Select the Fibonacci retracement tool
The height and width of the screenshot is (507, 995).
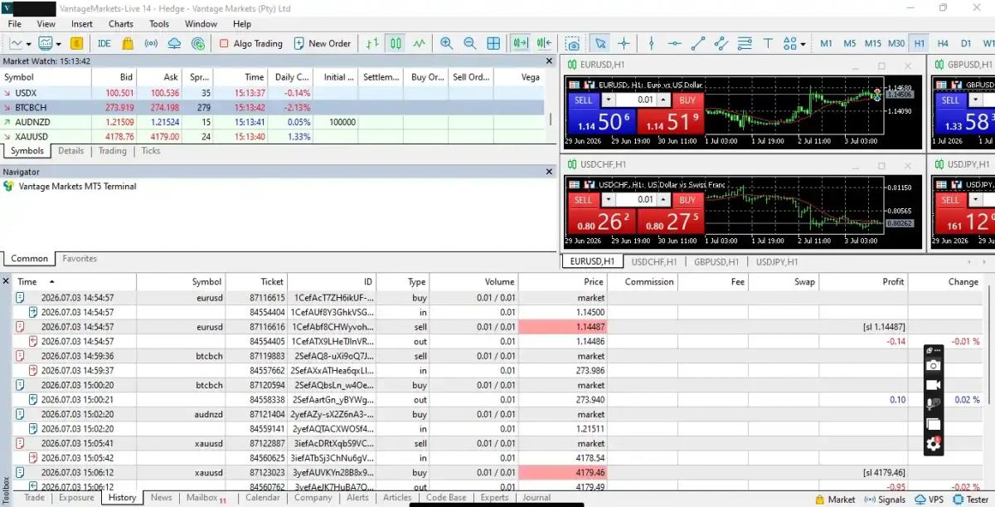[745, 43]
